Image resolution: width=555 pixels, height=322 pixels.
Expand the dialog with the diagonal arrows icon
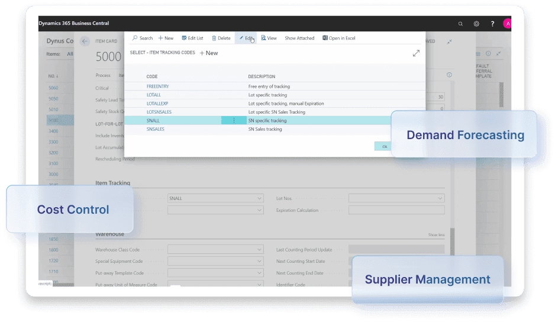point(416,53)
